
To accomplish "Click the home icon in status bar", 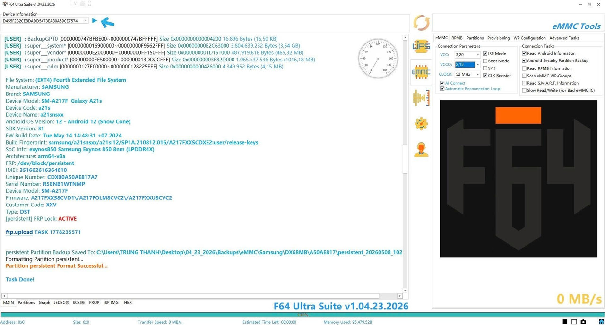I will (601, 322).
